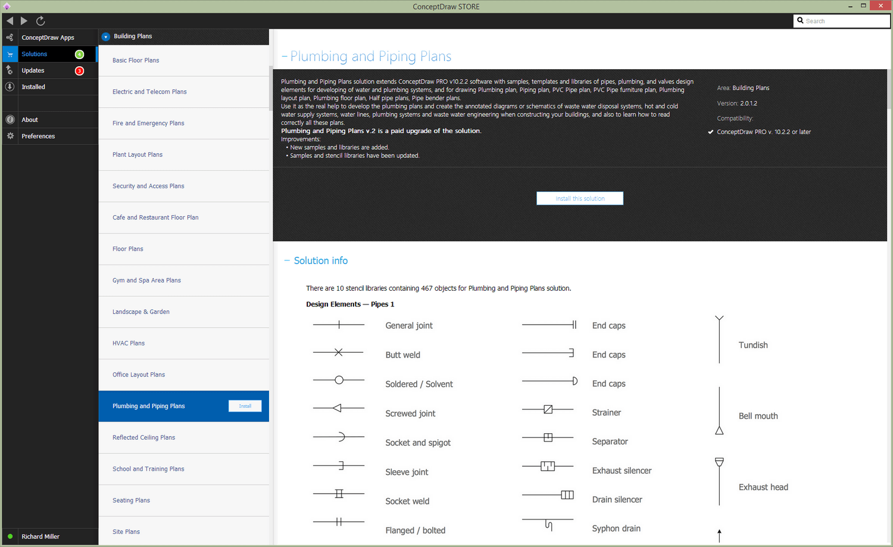Click the Exhaust head symbol
Screen dimensions: 893x547
point(719,481)
